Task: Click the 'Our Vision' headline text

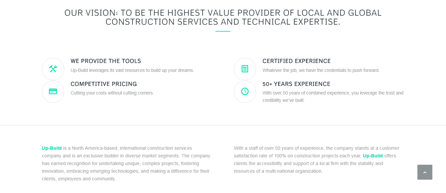Action: click(223, 17)
